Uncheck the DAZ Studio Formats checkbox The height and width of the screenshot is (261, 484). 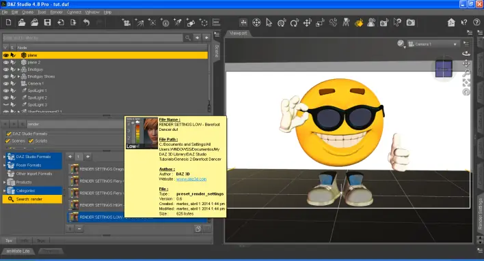[9, 134]
